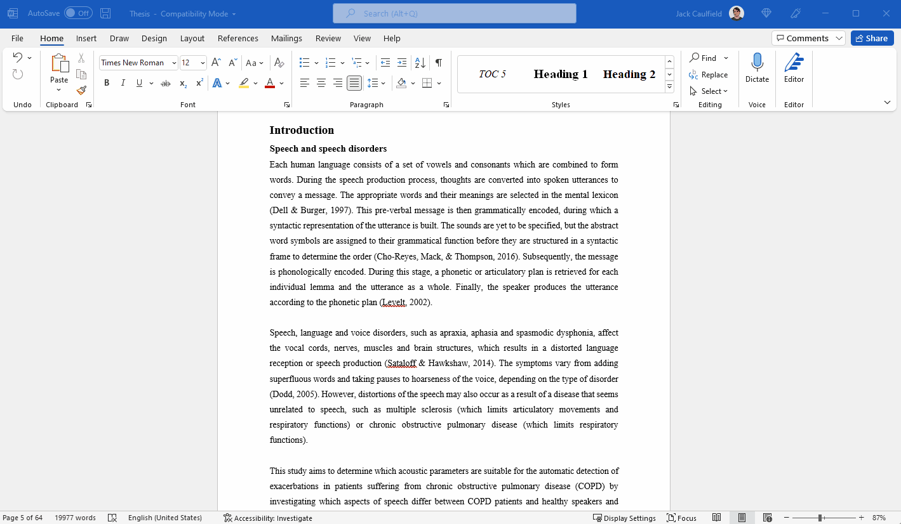Click the word count in status bar
Image resolution: width=901 pixels, height=524 pixels.
pos(75,518)
